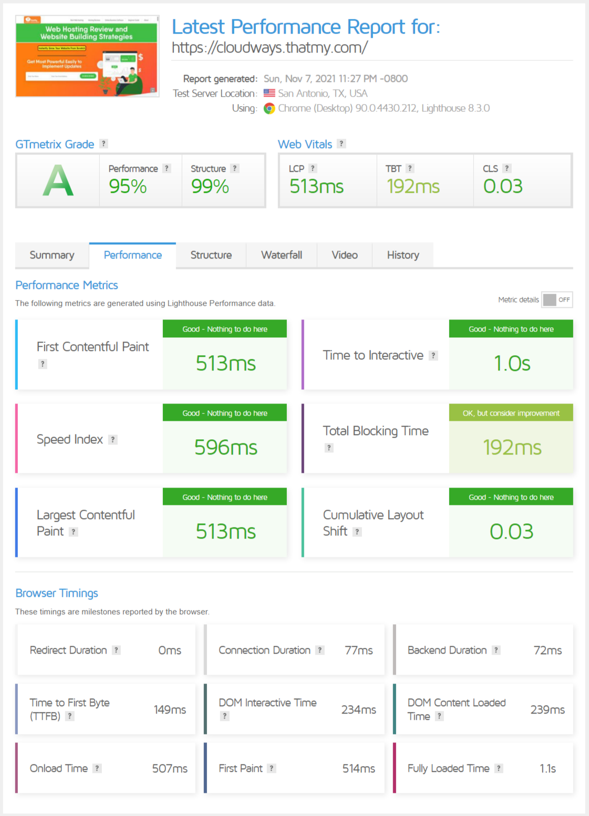Select the Performance tab
The width and height of the screenshot is (589, 816).
tap(132, 255)
